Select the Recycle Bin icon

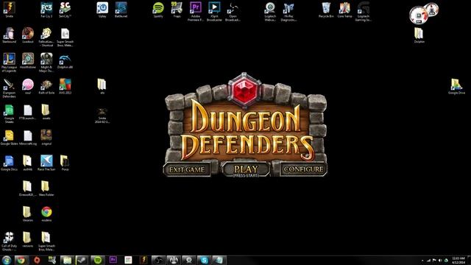pyautogui.click(x=326, y=10)
